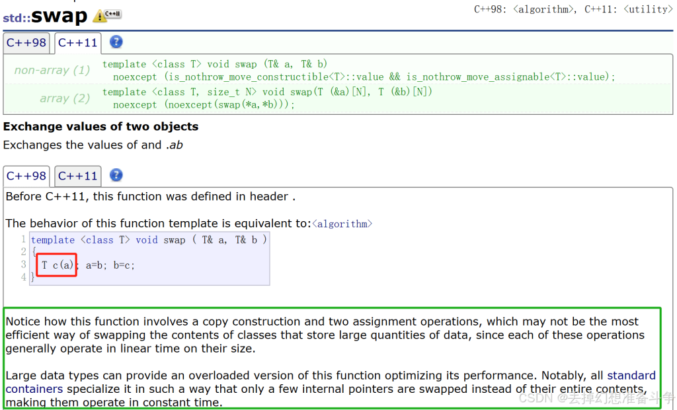Click the 'Exchange values of two objects' heading
This screenshot has width=677, height=410.
100,126
